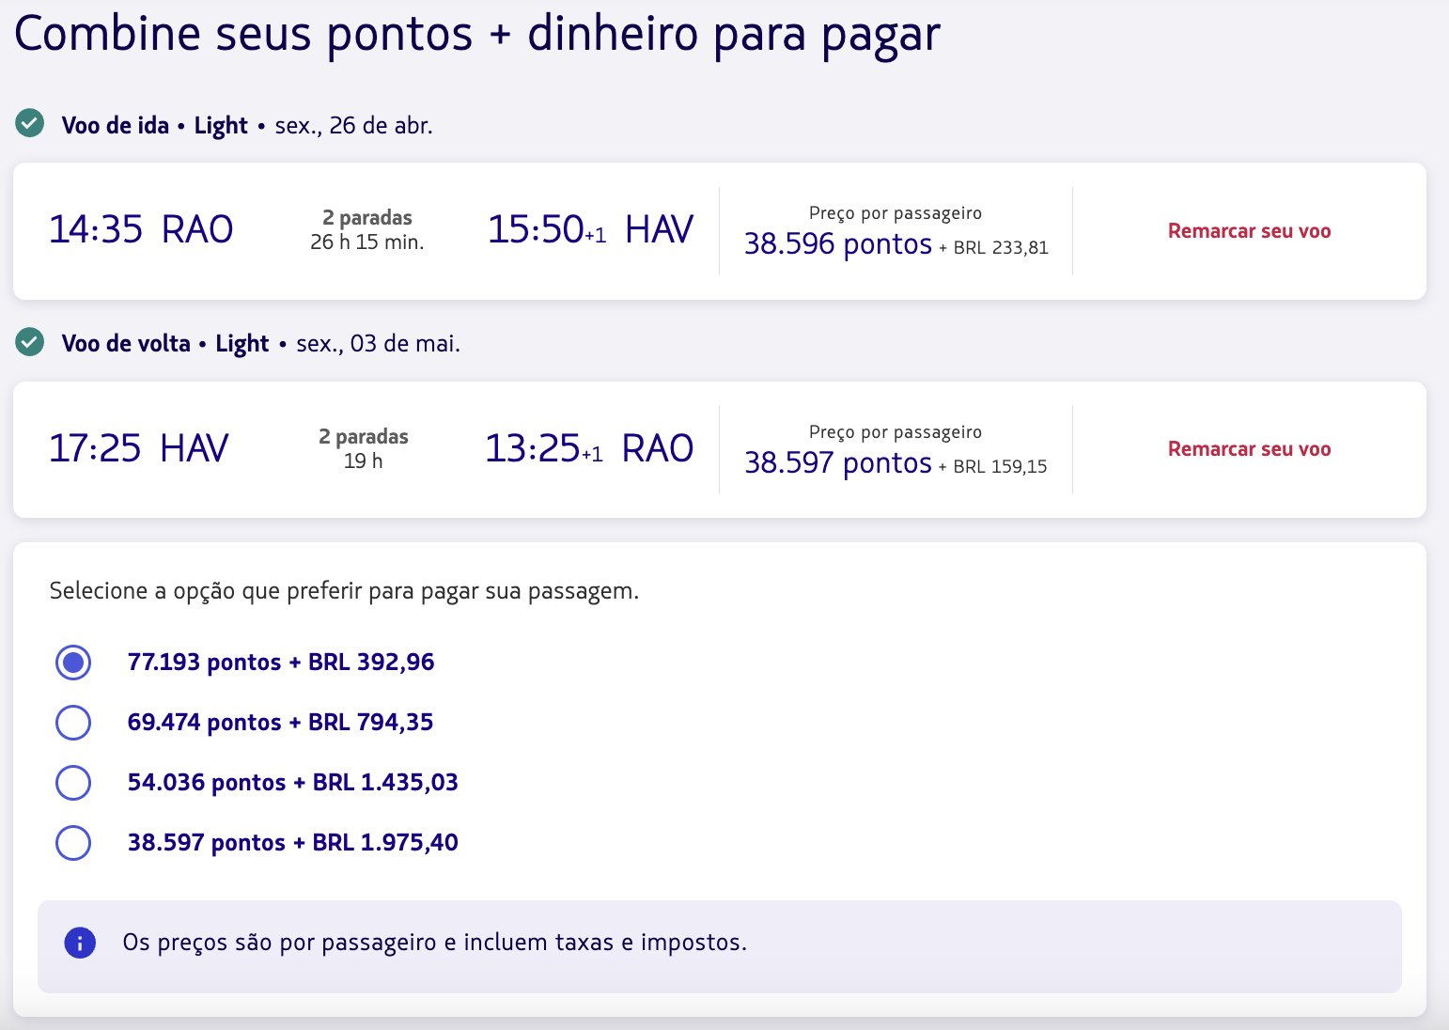The height and width of the screenshot is (1030, 1449).
Task: Click the 14:35 RAO departure time
Action: pyautogui.click(x=141, y=229)
